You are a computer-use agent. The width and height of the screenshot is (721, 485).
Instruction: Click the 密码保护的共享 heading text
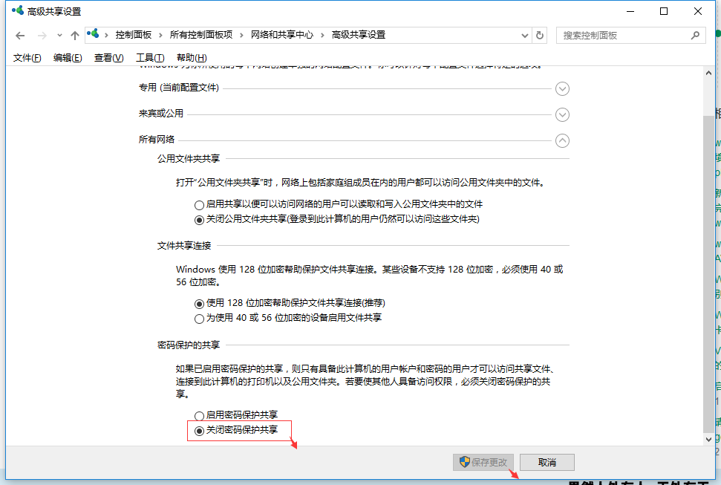coord(189,345)
